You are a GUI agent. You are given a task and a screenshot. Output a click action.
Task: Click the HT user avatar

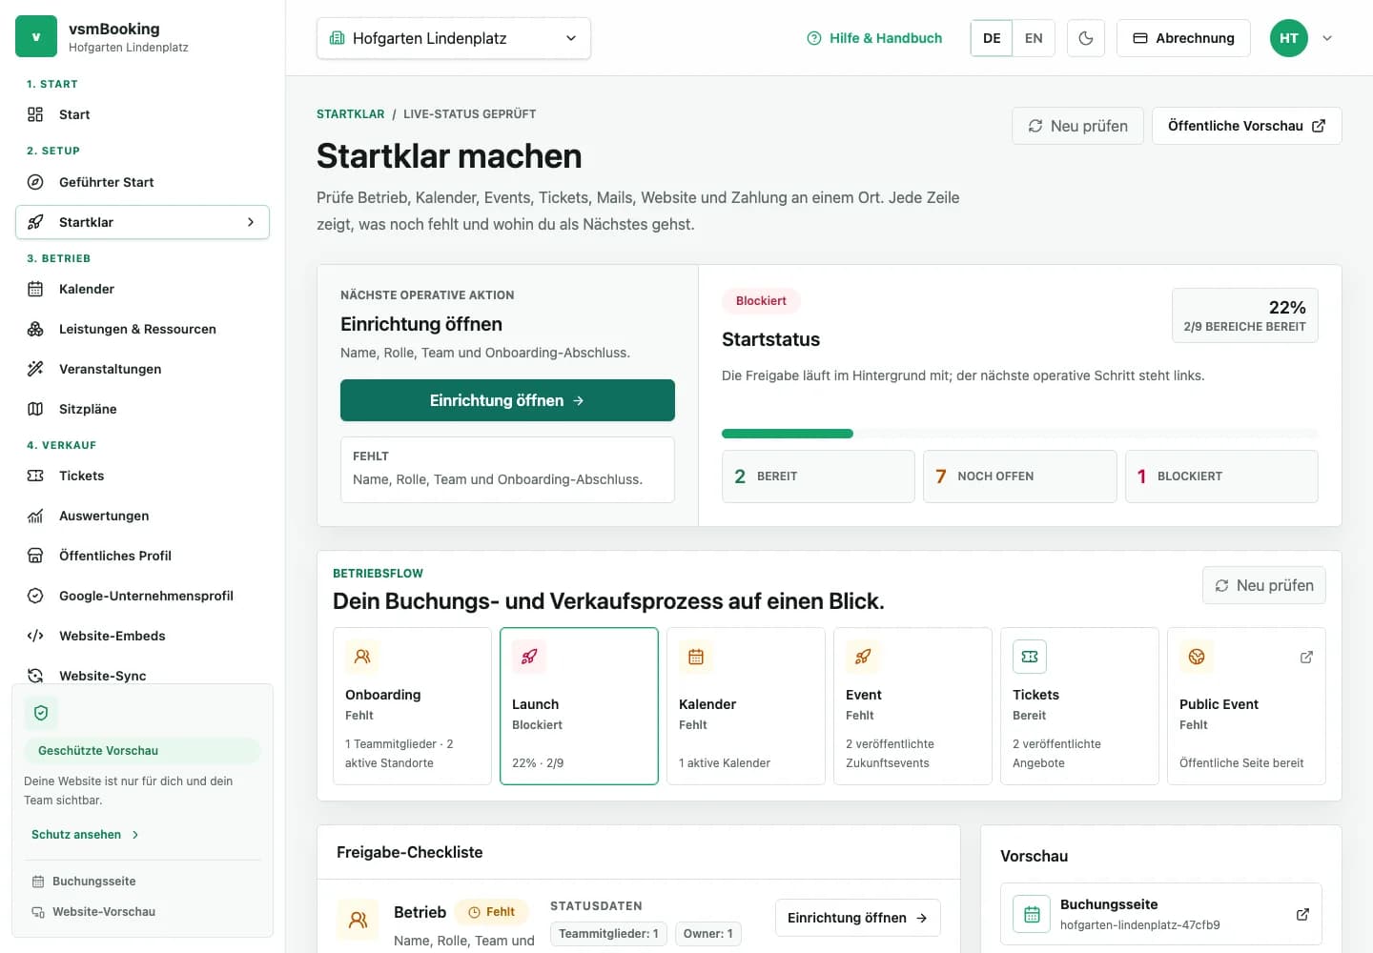[1289, 38]
